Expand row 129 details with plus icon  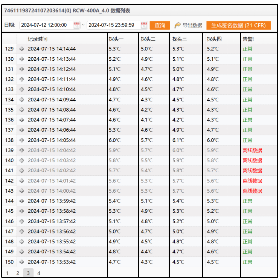tap(21, 49)
